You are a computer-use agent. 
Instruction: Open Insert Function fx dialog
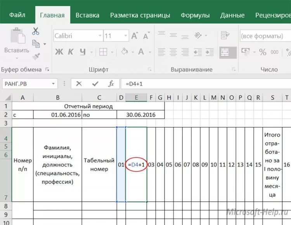coord(111,84)
